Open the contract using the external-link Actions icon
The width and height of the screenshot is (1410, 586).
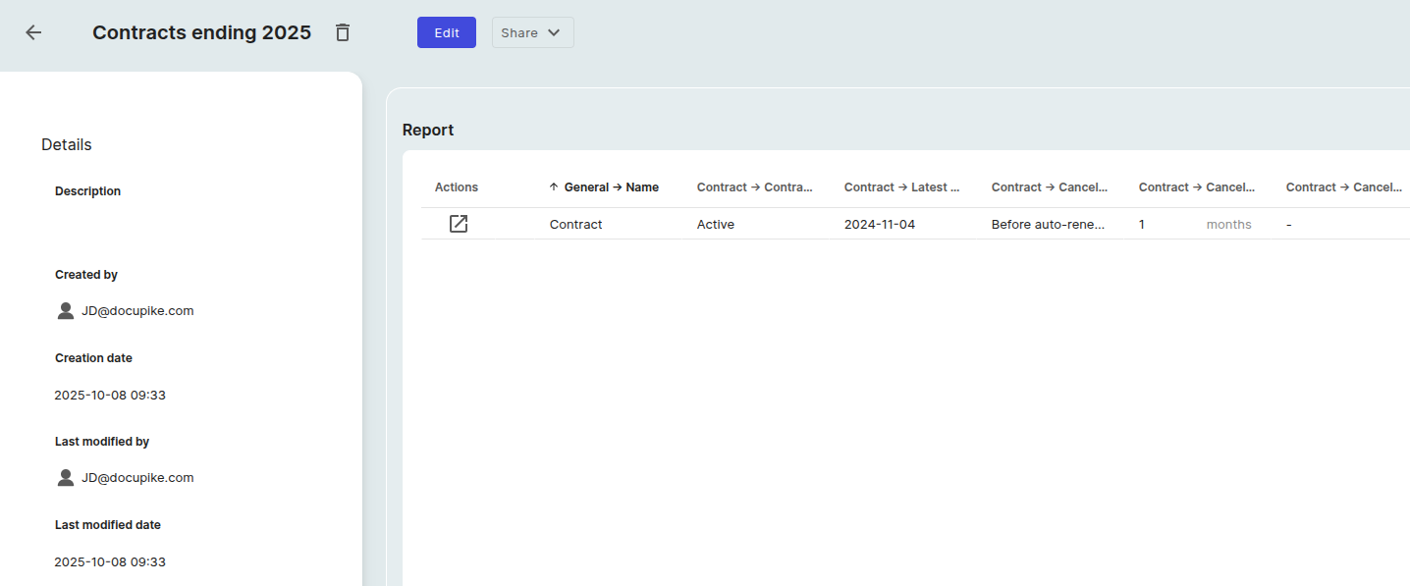pos(458,224)
